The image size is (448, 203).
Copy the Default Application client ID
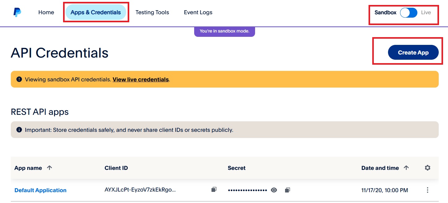coord(214,189)
